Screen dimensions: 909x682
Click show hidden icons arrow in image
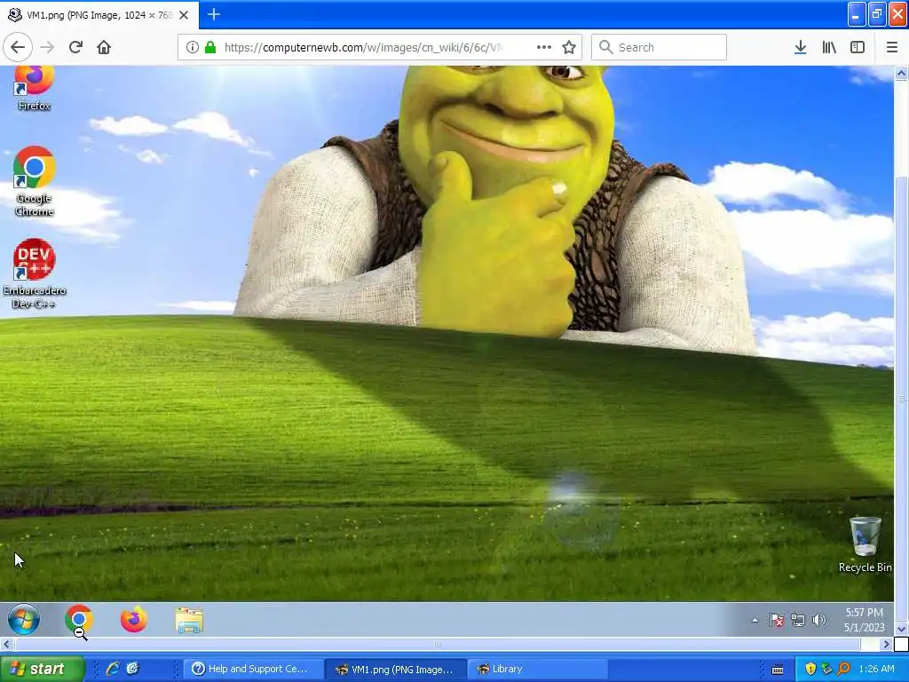[755, 620]
